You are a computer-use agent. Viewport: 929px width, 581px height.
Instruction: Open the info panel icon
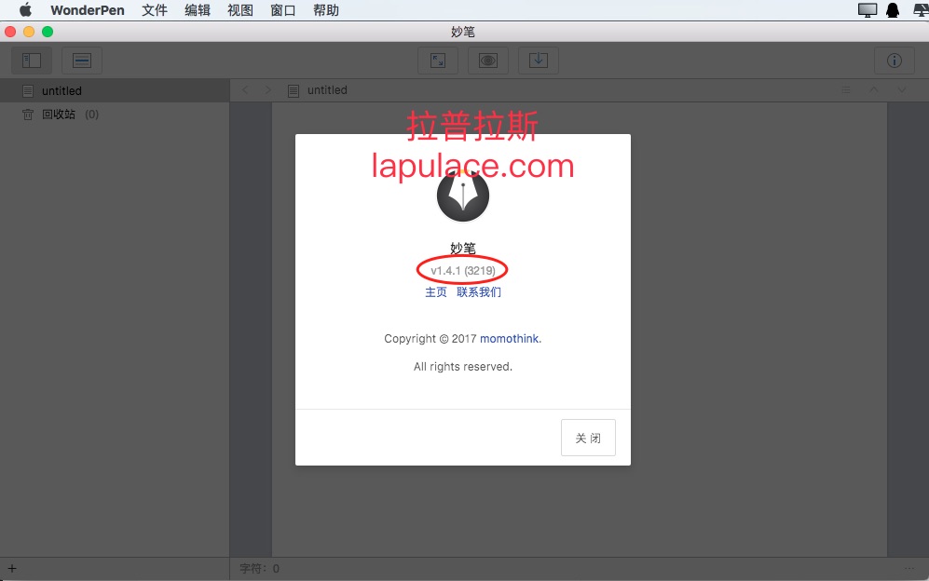[894, 61]
